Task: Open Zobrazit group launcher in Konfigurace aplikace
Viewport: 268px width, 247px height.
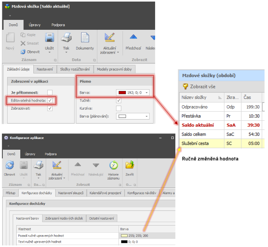Action: (x=120, y=185)
